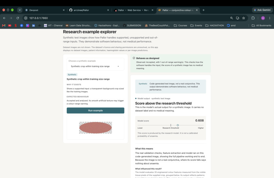Open the SUBMISSION bookmark

(x=132, y=25)
